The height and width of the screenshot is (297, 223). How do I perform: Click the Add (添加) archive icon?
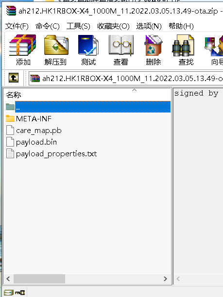click(x=23, y=45)
